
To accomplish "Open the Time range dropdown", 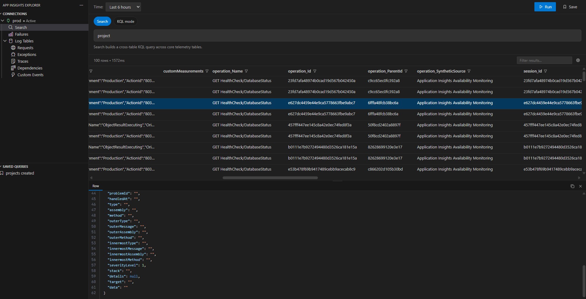I will tap(123, 7).
